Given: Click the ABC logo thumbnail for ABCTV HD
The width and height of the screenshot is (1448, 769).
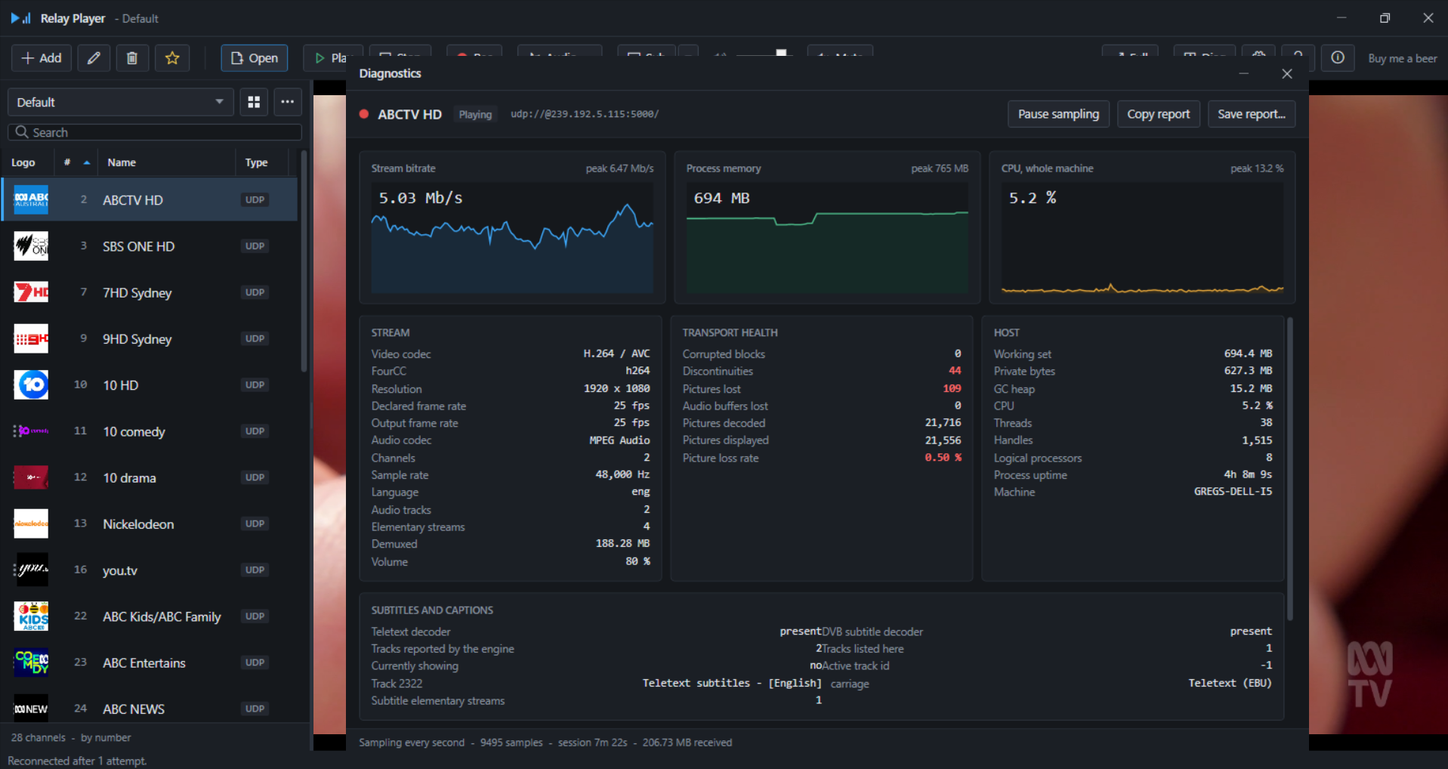Looking at the screenshot, I should click(31, 199).
